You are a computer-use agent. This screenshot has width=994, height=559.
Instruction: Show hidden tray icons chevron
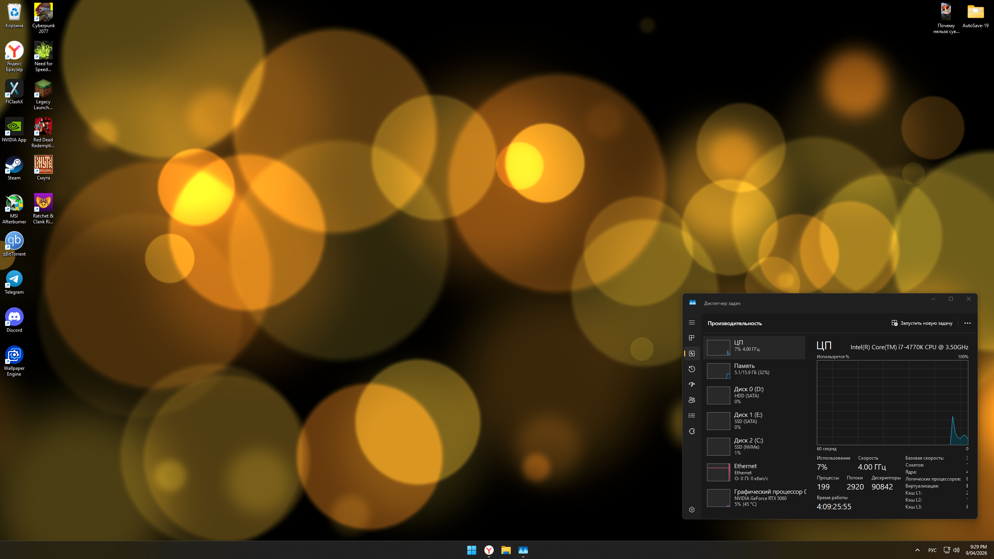point(917,550)
